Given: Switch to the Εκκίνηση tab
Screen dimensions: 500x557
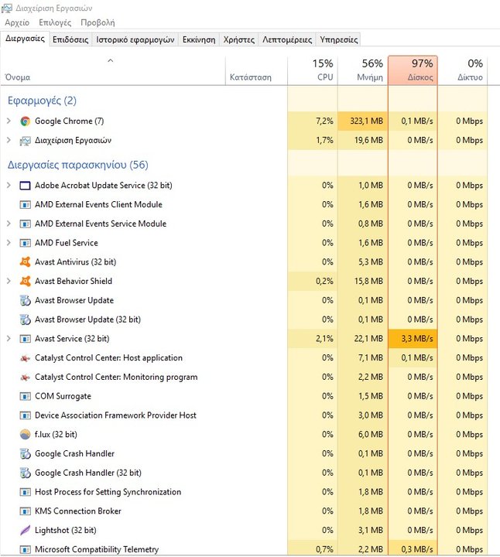Looking at the screenshot, I should coord(199,39).
